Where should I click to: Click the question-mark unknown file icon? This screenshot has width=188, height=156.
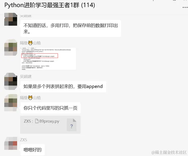tap(72, 125)
